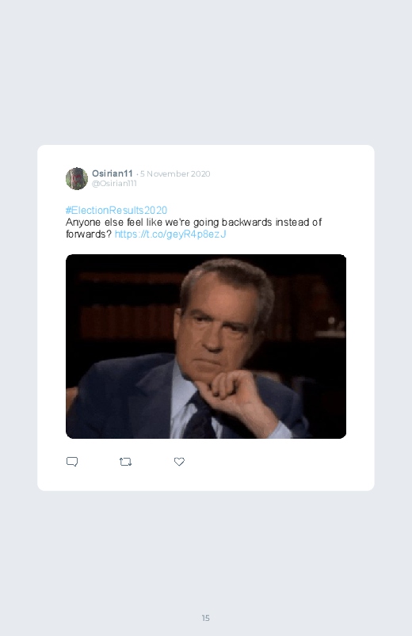
Task: Click the reply speech bubble icon
Action: pos(72,462)
